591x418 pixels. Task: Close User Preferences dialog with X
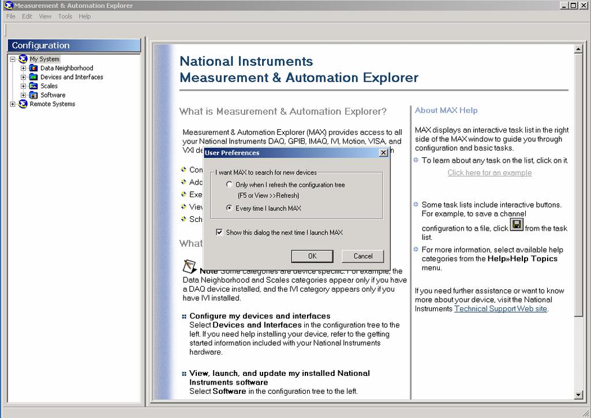click(383, 153)
